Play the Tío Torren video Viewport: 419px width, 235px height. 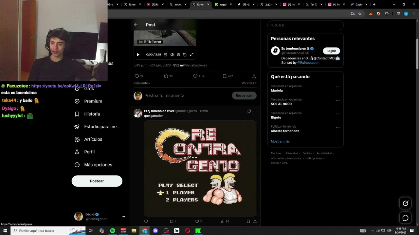(138, 55)
